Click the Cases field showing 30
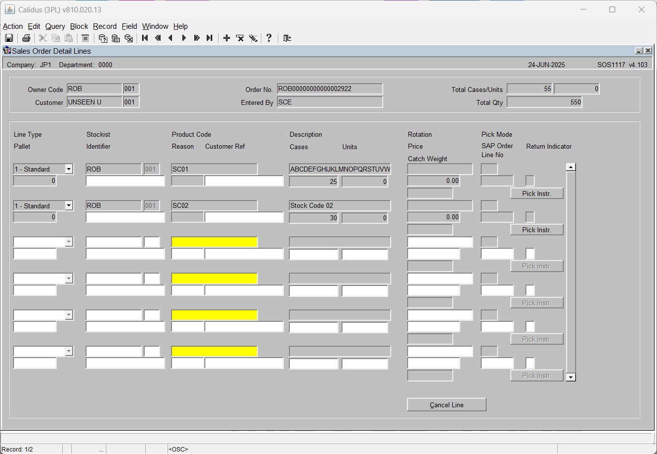The height and width of the screenshot is (454, 657). click(x=314, y=218)
